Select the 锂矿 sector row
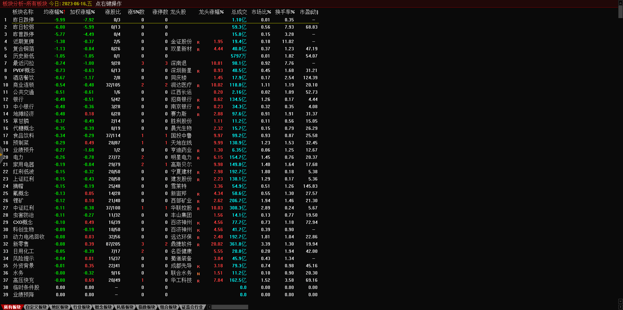623x310 pixels. point(18,201)
